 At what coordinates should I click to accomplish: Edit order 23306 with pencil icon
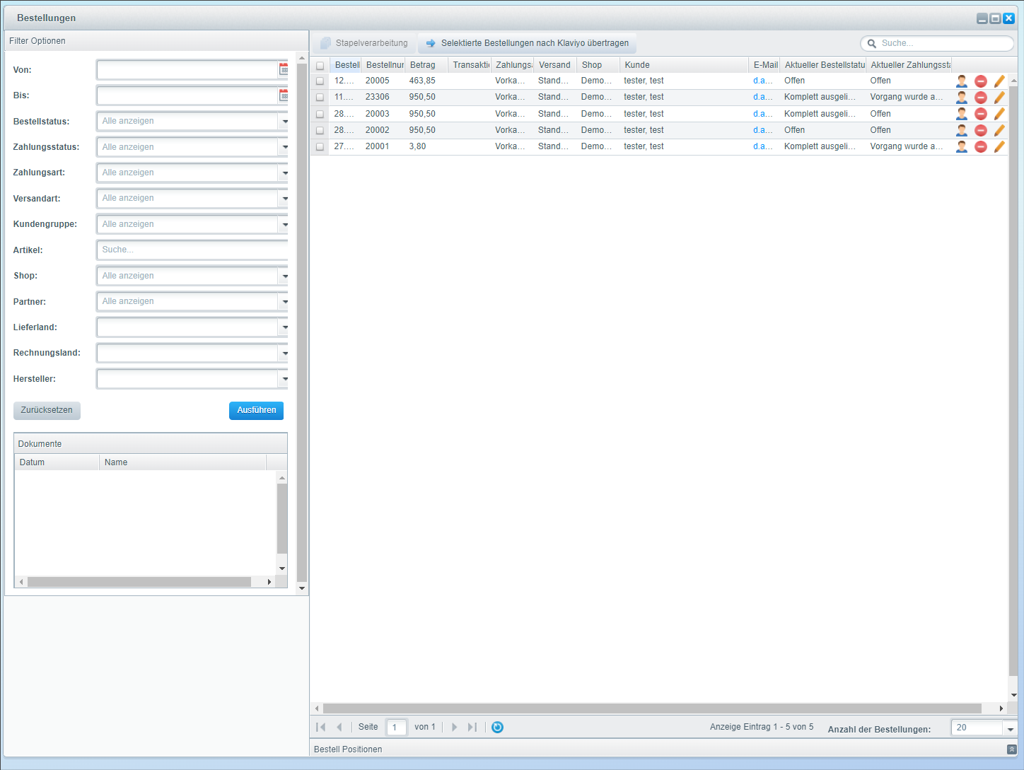pos(999,97)
